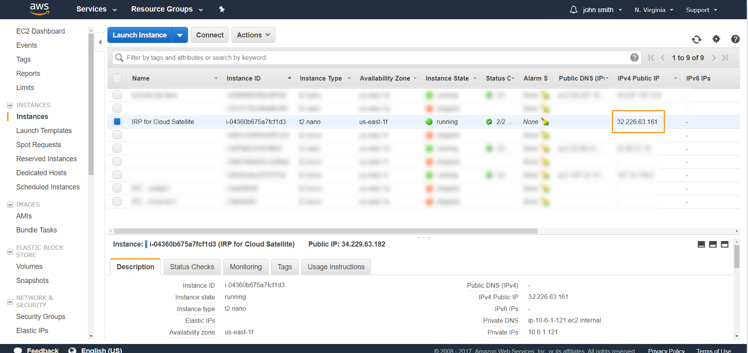
Task: Open the Resource Groups menu
Action: tap(167, 9)
